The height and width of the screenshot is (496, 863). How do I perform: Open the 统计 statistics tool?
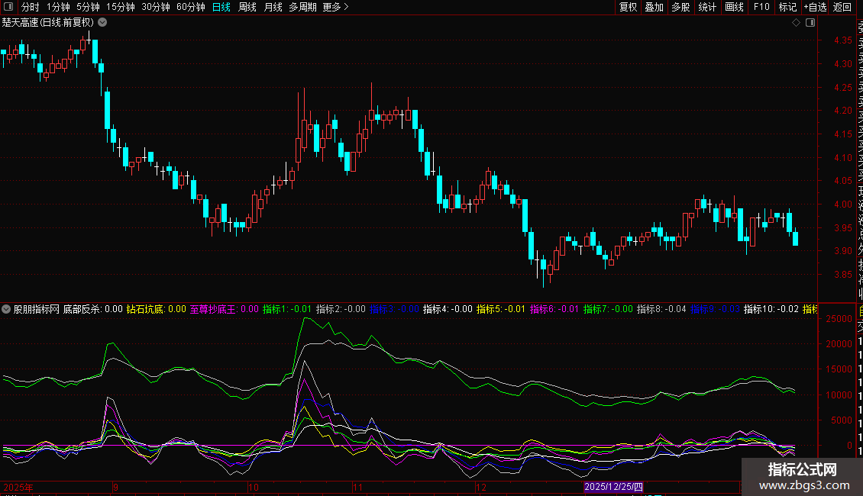point(707,7)
